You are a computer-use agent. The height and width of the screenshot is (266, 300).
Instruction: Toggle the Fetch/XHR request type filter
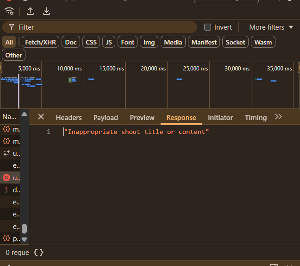pos(40,42)
